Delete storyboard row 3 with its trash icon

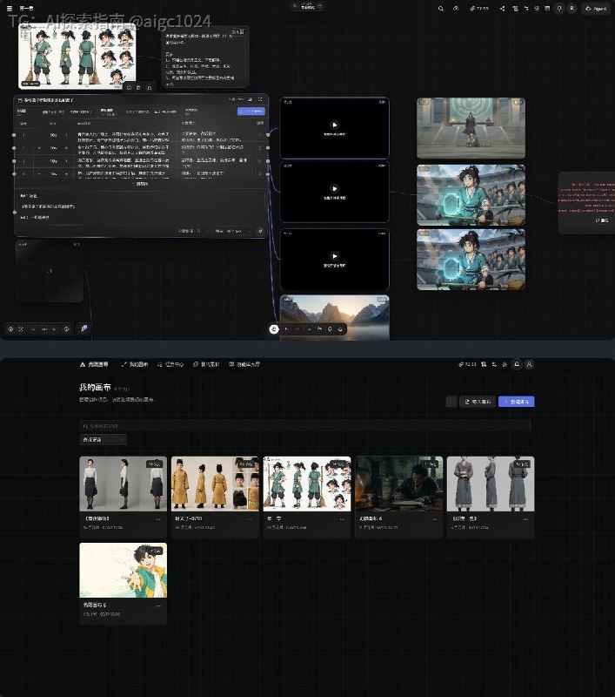pyautogui.click(x=260, y=161)
